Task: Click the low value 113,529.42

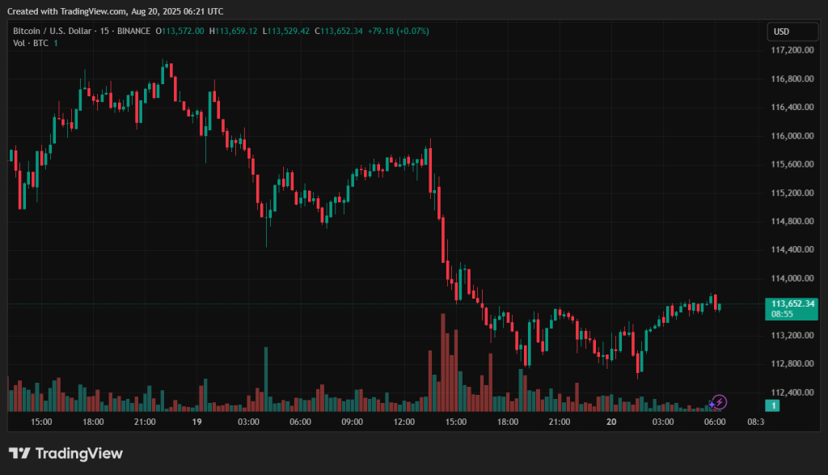Action: click(x=288, y=31)
